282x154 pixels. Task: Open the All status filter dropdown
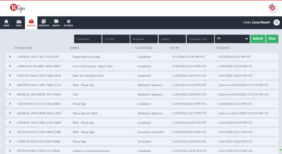pyautogui.click(x=232, y=39)
